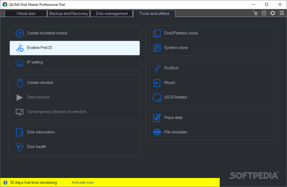Click the System clone windows icon
The height and width of the screenshot is (187, 287).
(x=157, y=48)
